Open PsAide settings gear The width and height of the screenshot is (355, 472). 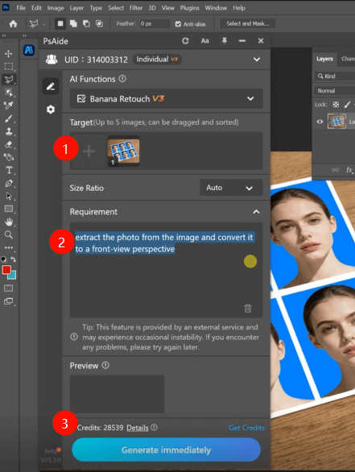pos(51,110)
